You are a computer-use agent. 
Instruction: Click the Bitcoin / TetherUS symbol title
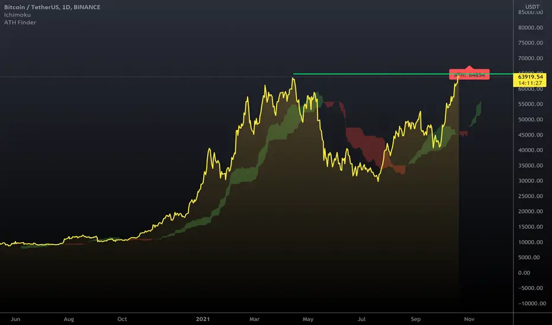52,7
